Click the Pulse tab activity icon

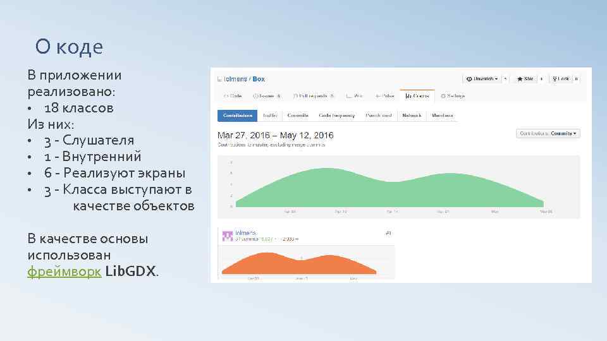point(377,96)
